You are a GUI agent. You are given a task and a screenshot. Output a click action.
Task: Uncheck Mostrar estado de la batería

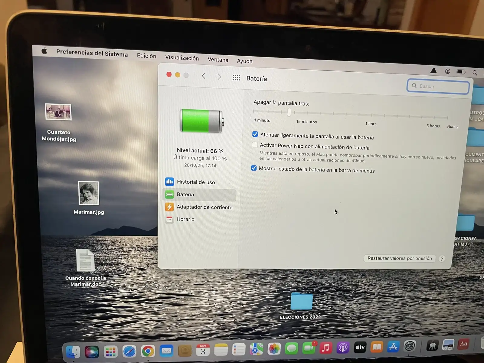pyautogui.click(x=254, y=168)
